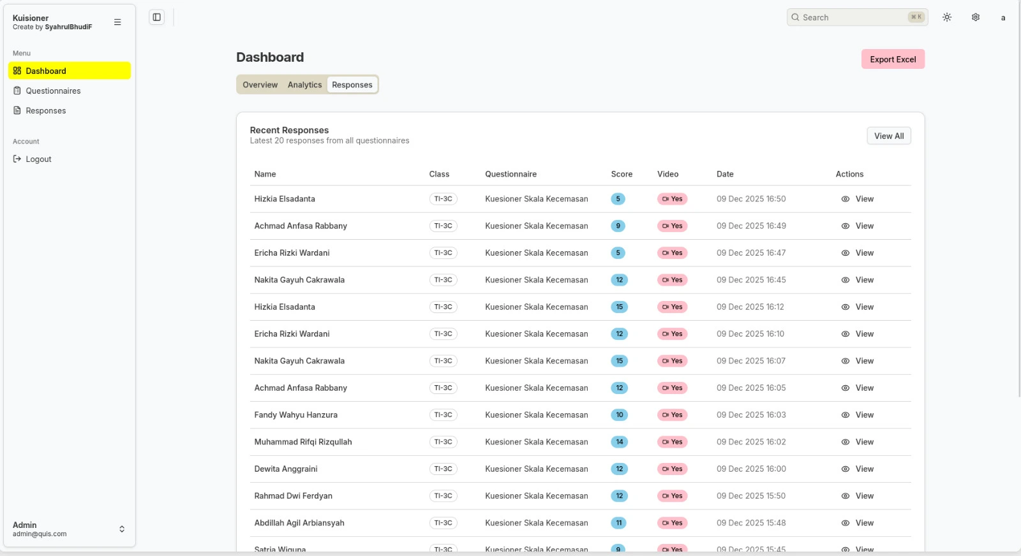
Task: Click the sidebar panel toggle icon
Action: (x=156, y=17)
